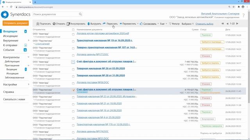Click the Аннулировать toolbar icon

pyautogui.click(x=68, y=24)
